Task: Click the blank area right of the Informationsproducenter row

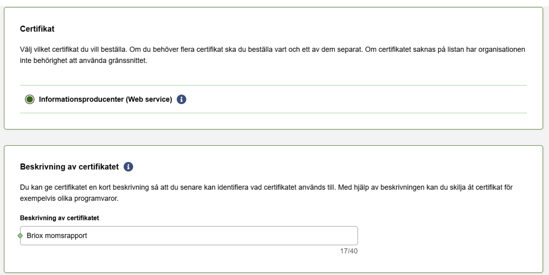Action: click(354, 99)
